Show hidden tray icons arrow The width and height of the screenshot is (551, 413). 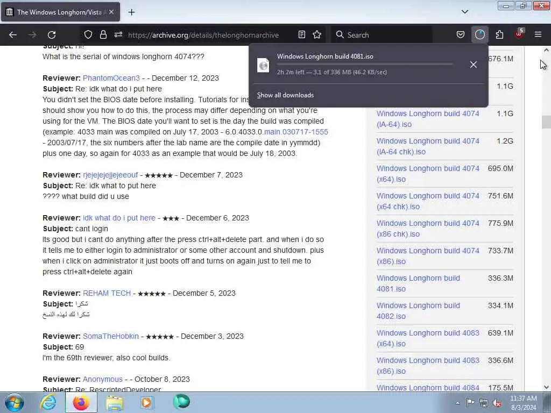[x=457, y=403]
